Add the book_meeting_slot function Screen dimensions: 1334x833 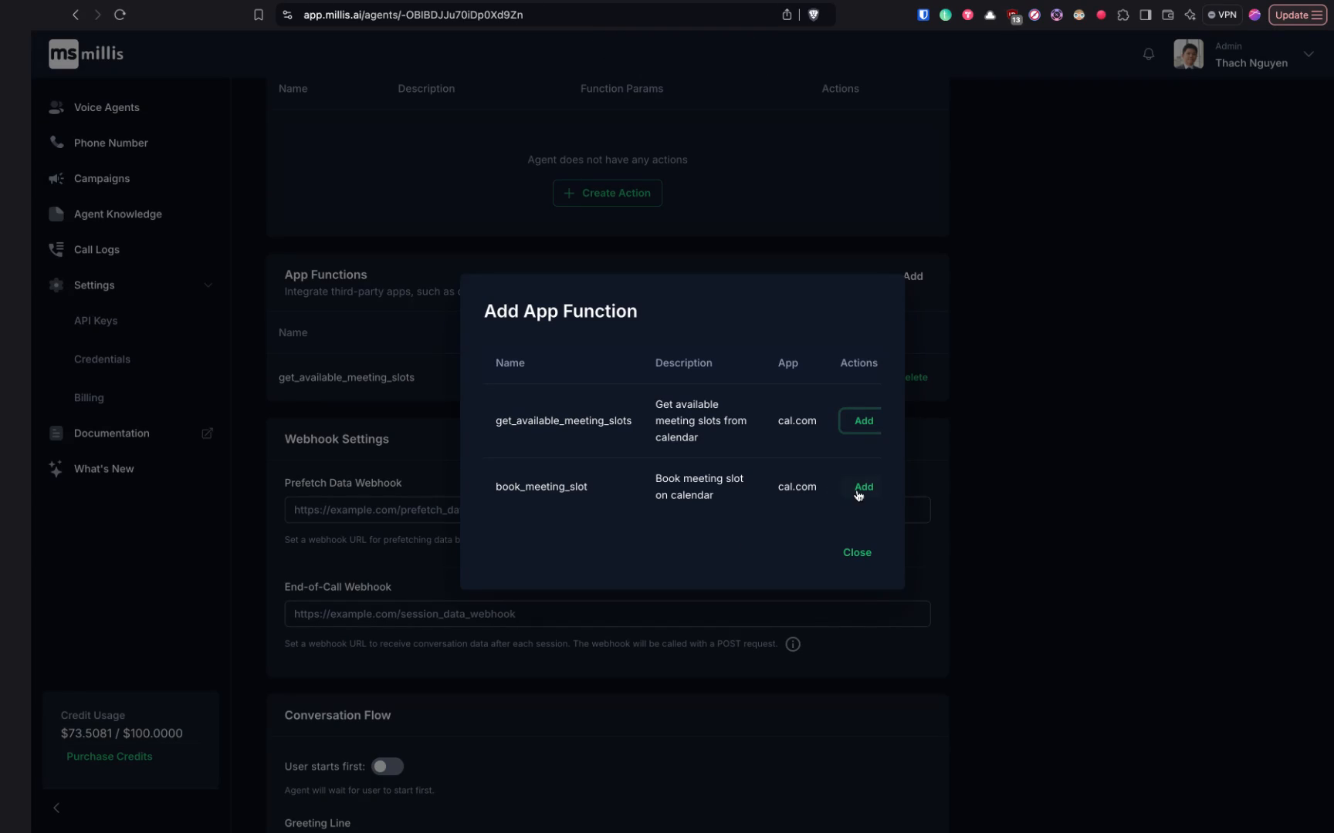coord(863,487)
